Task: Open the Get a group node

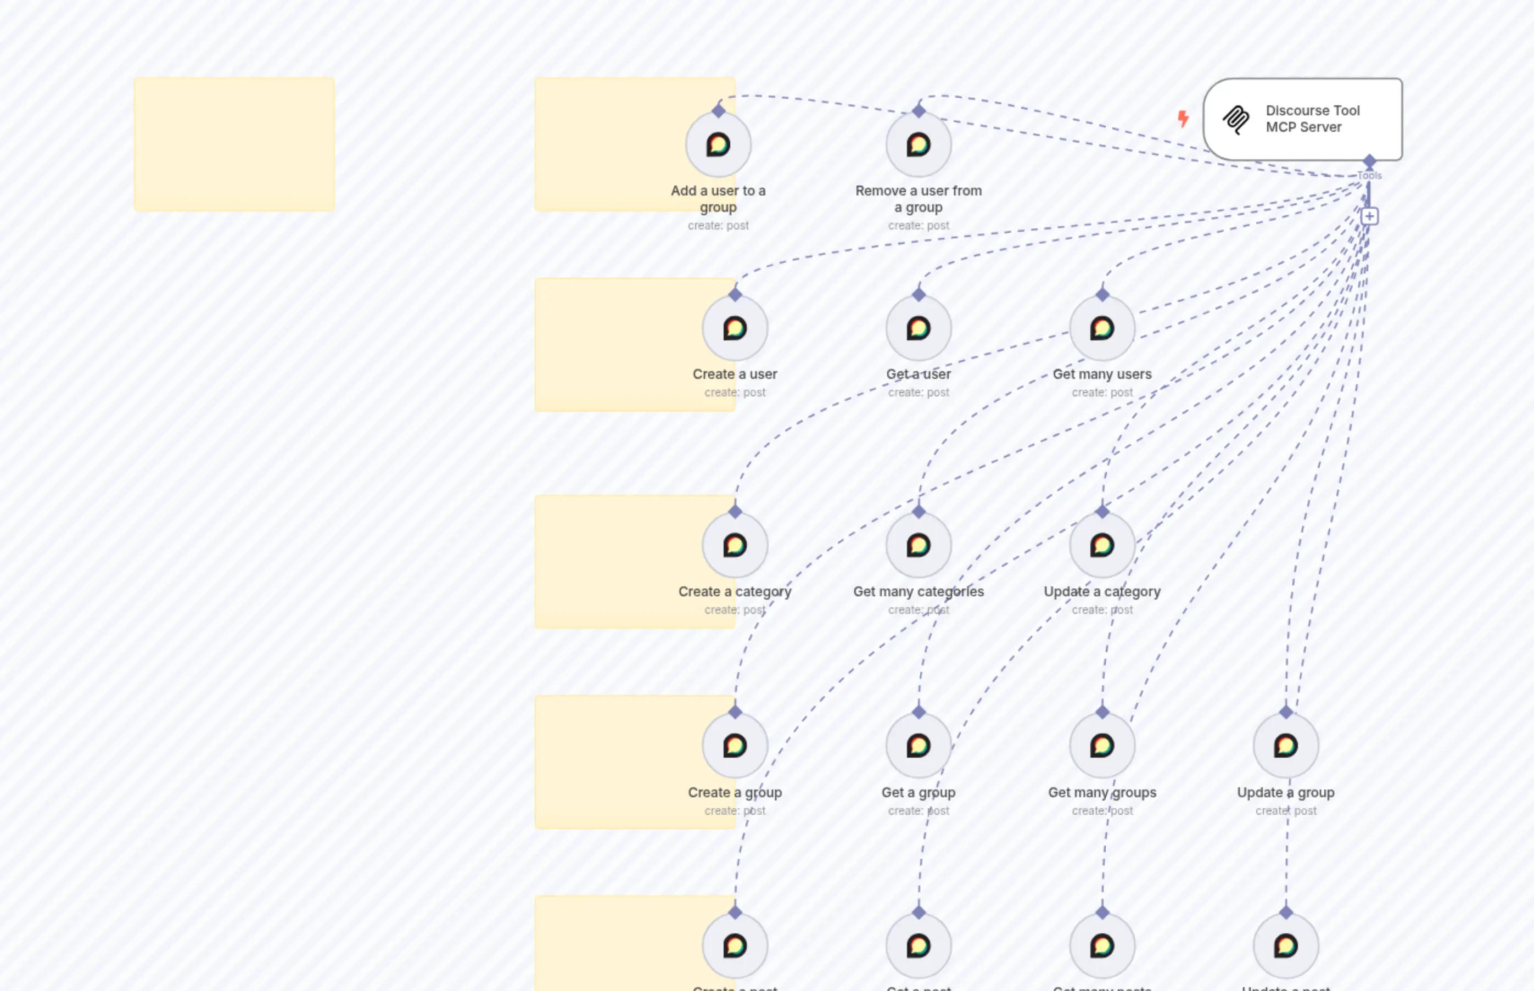Action: click(x=918, y=745)
